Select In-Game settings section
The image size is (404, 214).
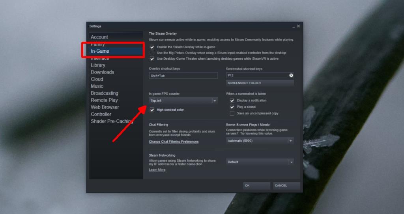100,51
